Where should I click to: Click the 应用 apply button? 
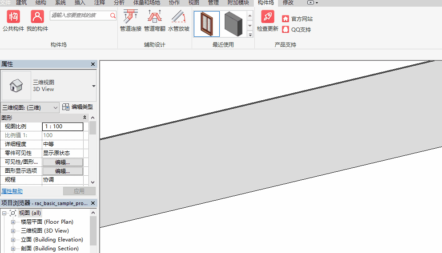[79, 191]
